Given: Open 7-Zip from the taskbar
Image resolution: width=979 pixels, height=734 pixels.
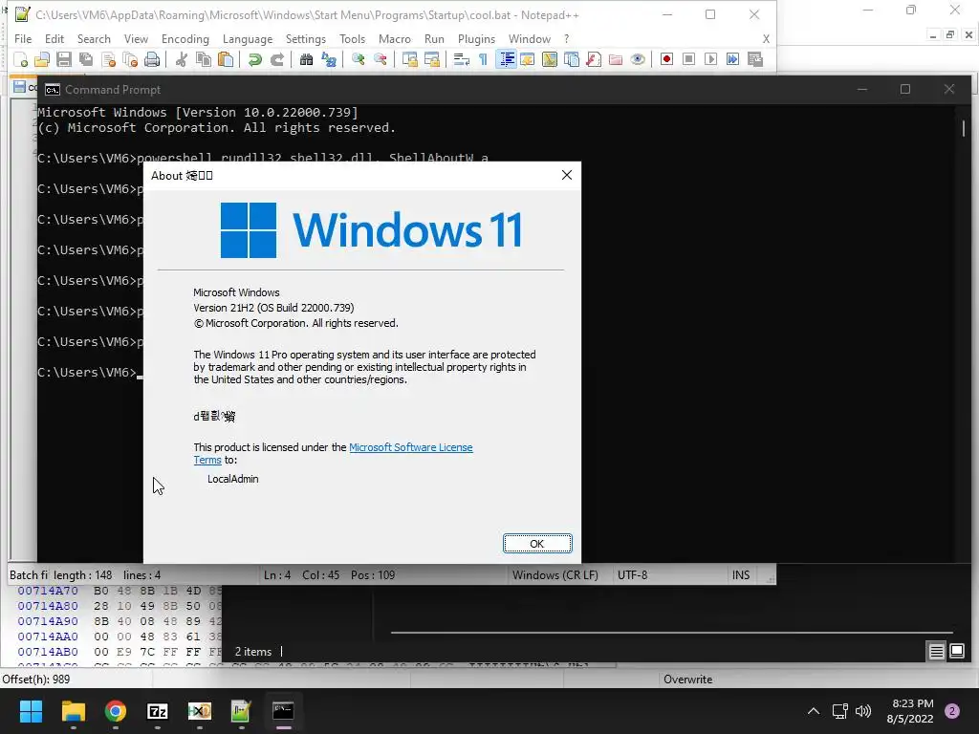Looking at the screenshot, I should (158, 711).
